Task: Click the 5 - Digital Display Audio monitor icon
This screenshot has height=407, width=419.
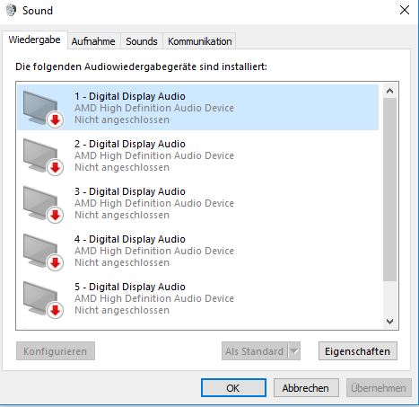Action: 43,299
